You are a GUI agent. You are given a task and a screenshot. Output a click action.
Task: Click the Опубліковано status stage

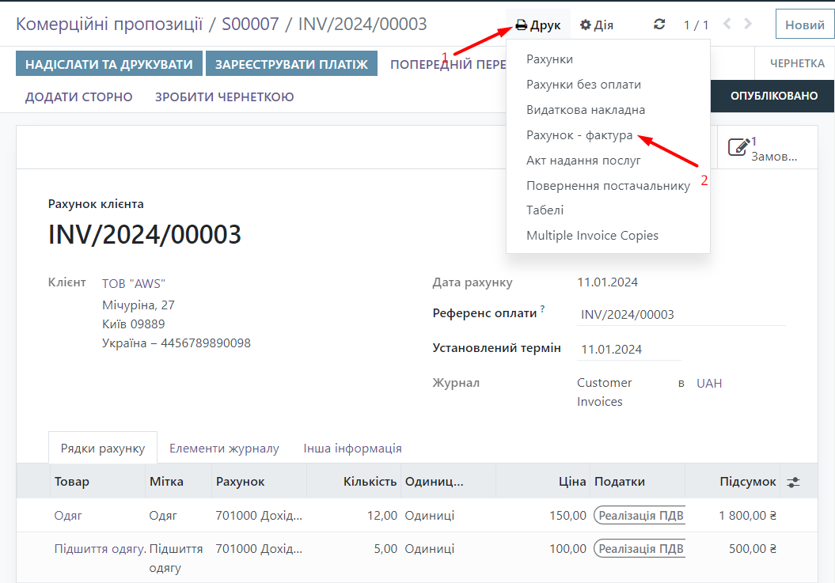coord(773,97)
